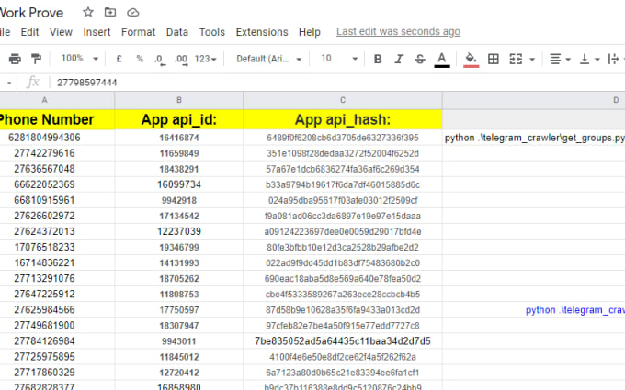
Task: Select phone number cell 27742279616
Action: pos(57,153)
